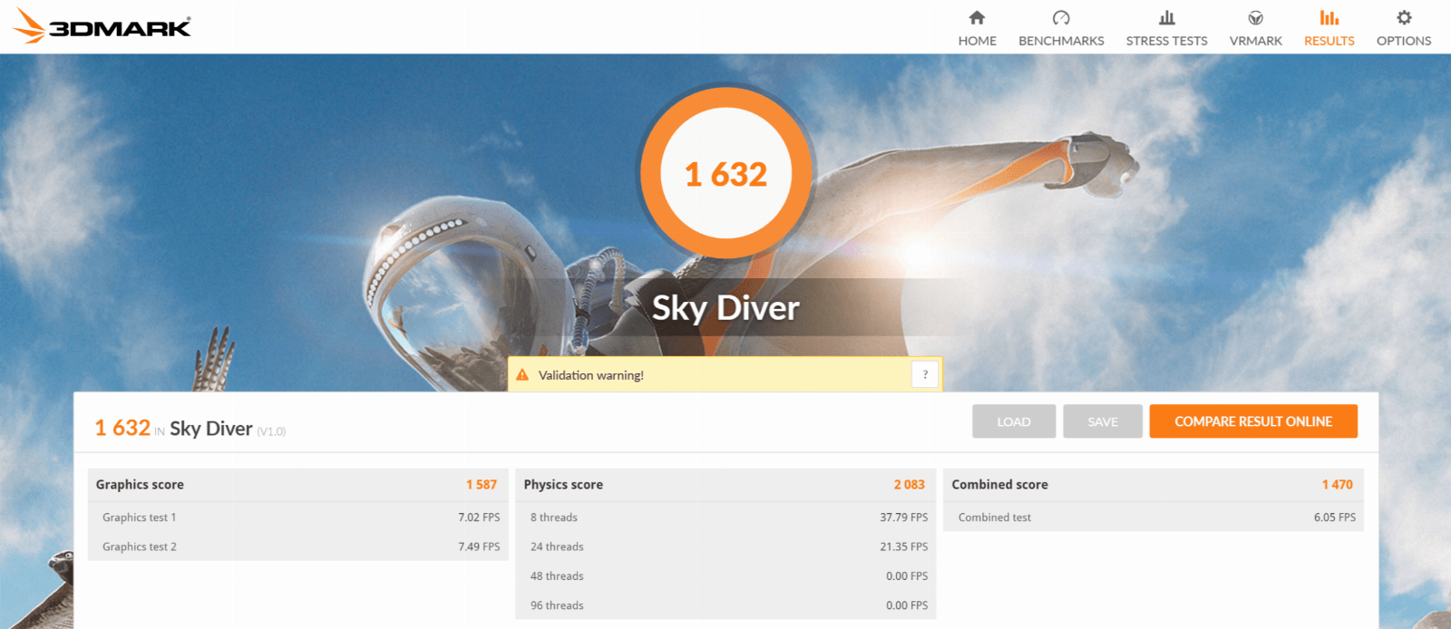Select the 48 threads row label
This screenshot has height=629, width=1451.
[557, 576]
